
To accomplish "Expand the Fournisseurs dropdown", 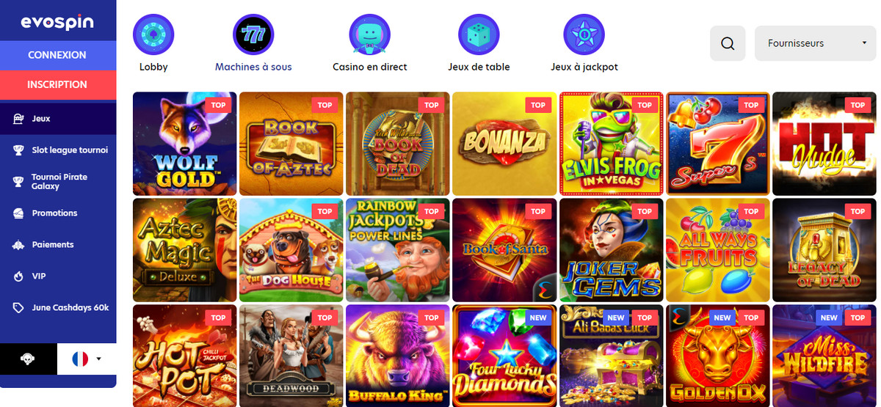I will (816, 43).
